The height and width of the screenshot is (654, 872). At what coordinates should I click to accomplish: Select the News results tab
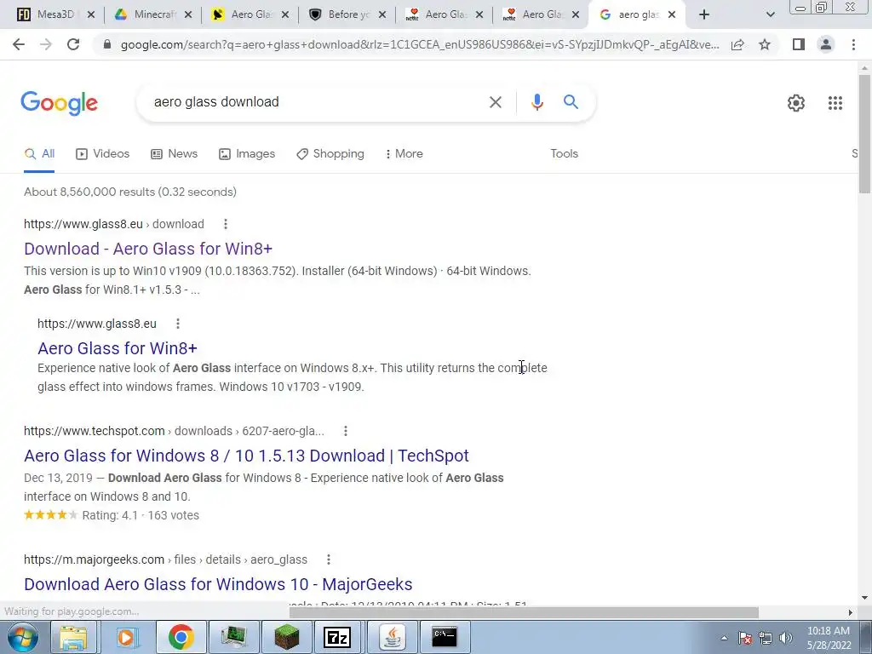tap(174, 154)
